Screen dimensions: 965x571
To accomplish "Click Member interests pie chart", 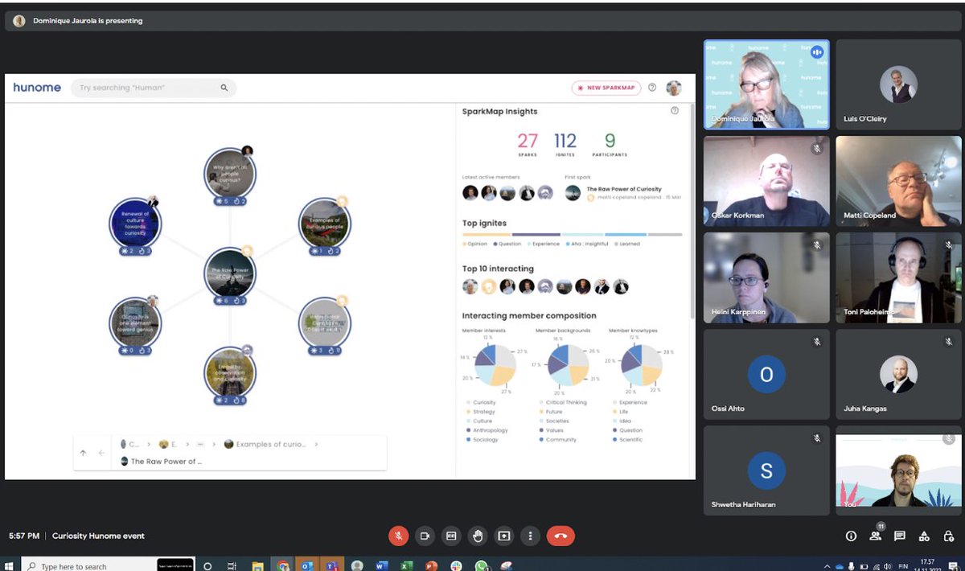I will tap(495, 365).
